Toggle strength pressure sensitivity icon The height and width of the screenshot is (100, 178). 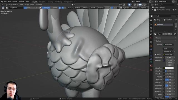(60, 8)
